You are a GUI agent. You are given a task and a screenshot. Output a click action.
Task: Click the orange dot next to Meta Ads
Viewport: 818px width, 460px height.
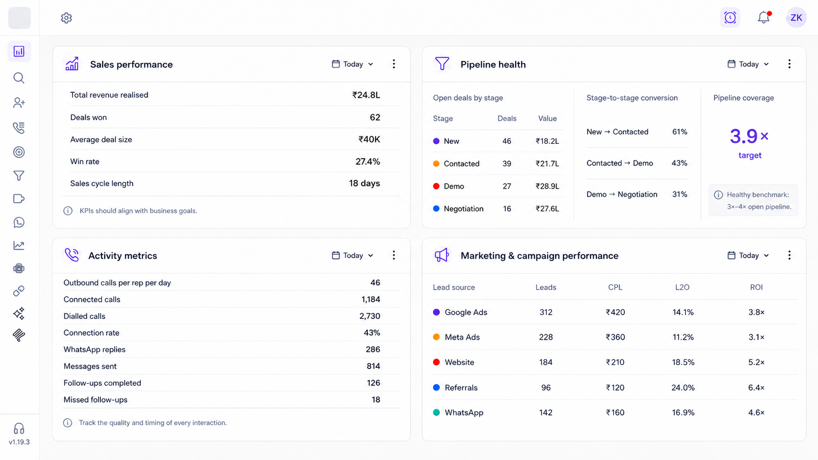(436, 337)
